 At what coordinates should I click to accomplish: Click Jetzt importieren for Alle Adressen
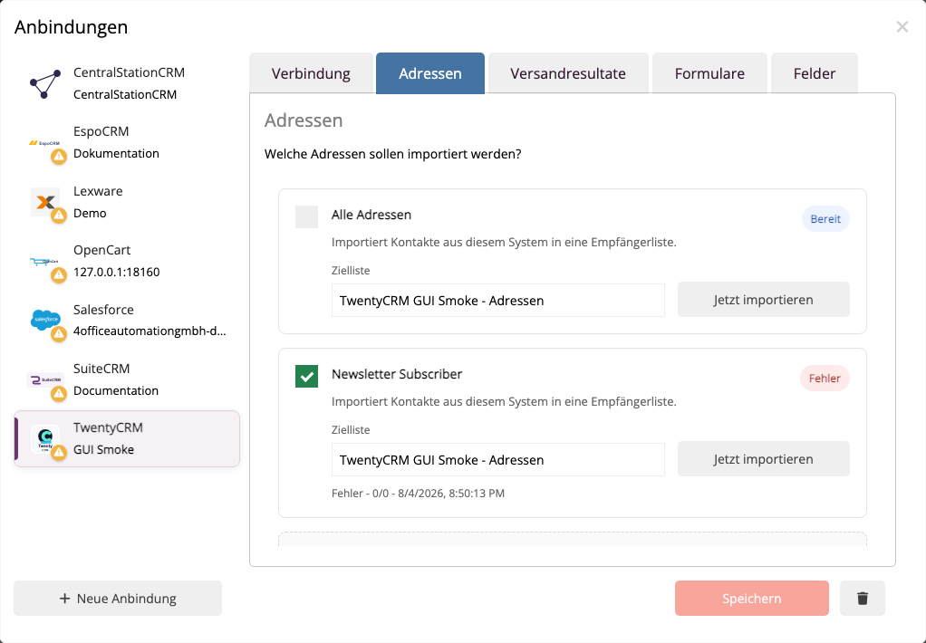tap(763, 300)
